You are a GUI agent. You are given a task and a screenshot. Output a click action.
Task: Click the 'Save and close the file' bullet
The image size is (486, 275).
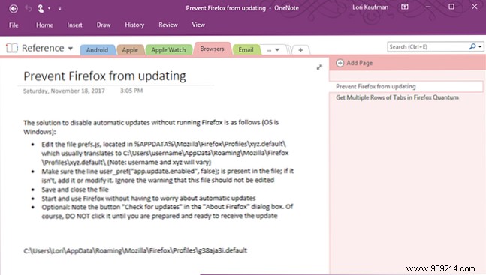tap(75, 190)
